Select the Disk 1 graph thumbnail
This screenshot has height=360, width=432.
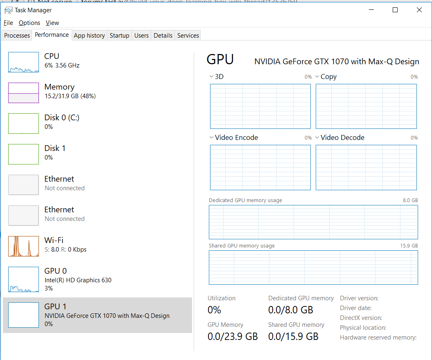click(x=23, y=154)
